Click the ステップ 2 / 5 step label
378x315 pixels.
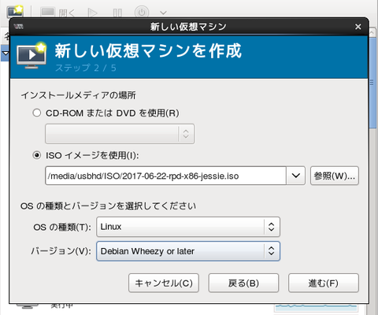point(86,68)
